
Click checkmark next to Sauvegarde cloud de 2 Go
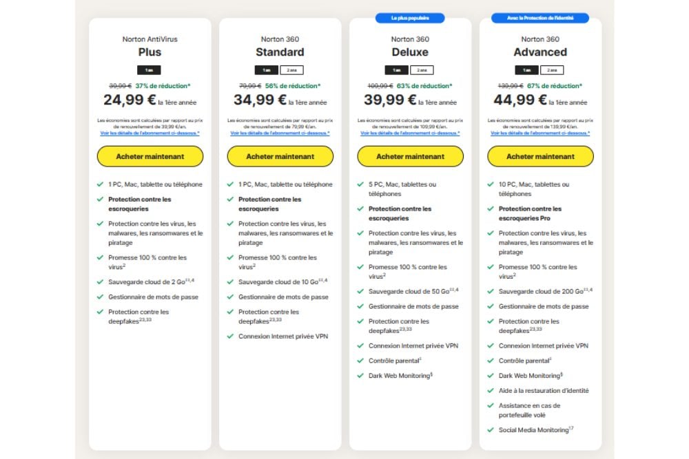tap(101, 282)
